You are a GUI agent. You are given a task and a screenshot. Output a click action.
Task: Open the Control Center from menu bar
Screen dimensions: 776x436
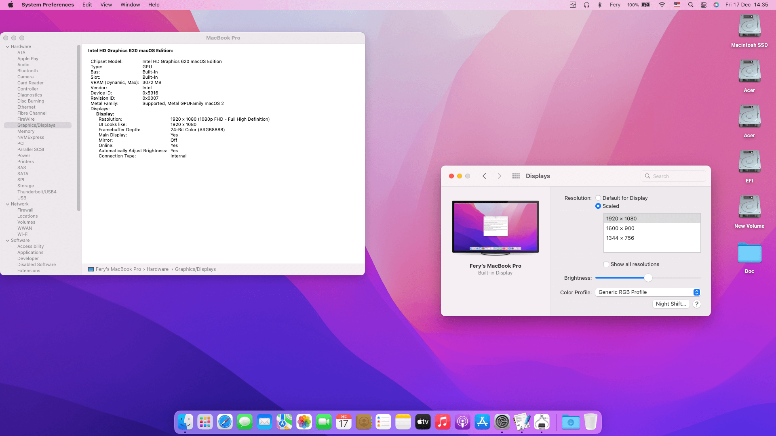point(703,5)
